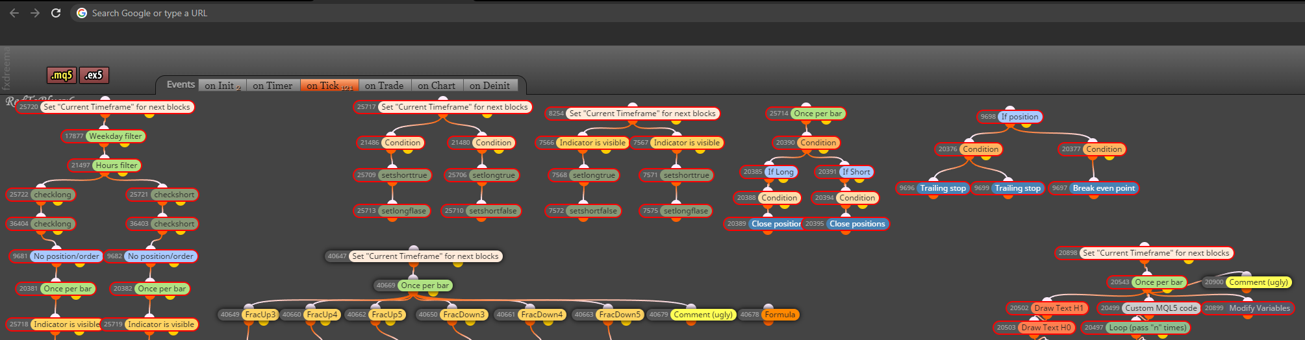Select the Break even point block
Image resolution: width=1305 pixels, height=340 pixels.
coord(1094,188)
